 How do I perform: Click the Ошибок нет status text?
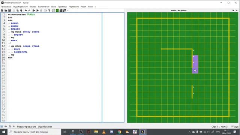pyautogui.click(x=45, y=127)
